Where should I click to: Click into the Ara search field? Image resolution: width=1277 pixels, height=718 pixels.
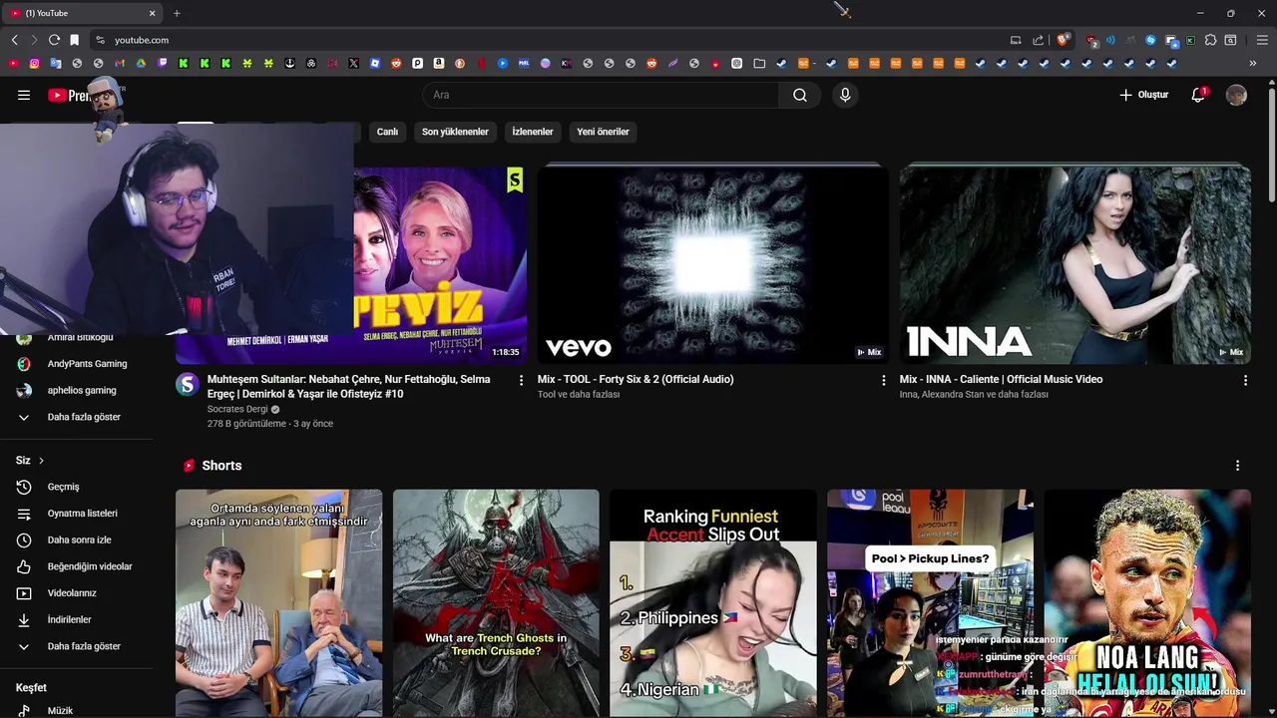[601, 95]
